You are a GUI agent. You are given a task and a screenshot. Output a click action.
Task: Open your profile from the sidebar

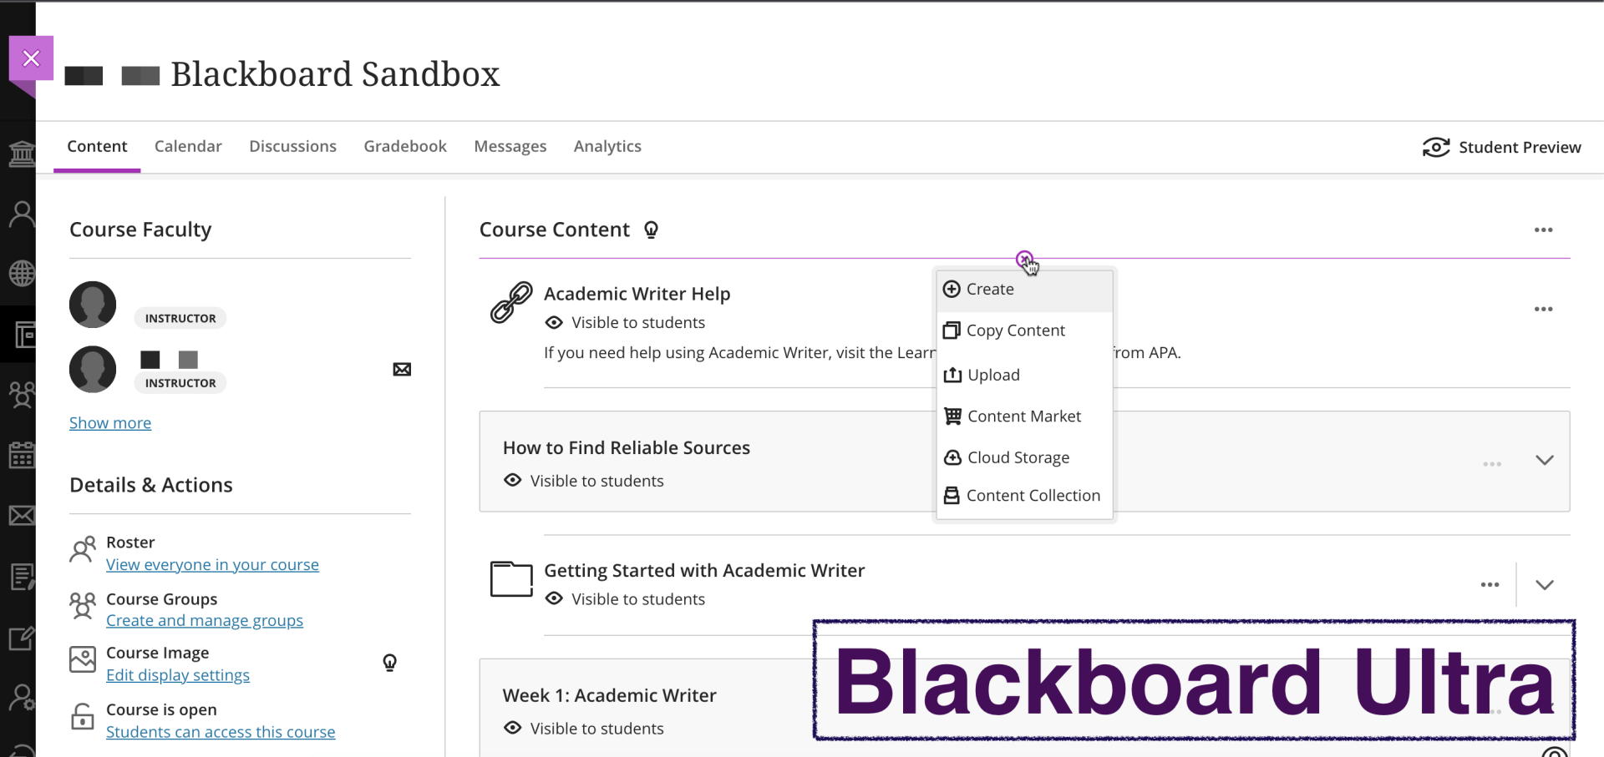[21, 213]
